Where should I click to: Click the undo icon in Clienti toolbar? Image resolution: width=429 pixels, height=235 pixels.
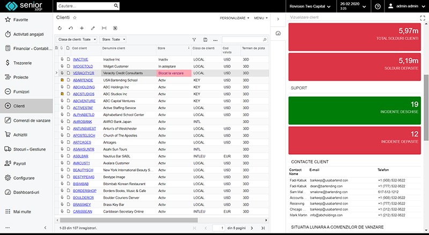(71, 28)
